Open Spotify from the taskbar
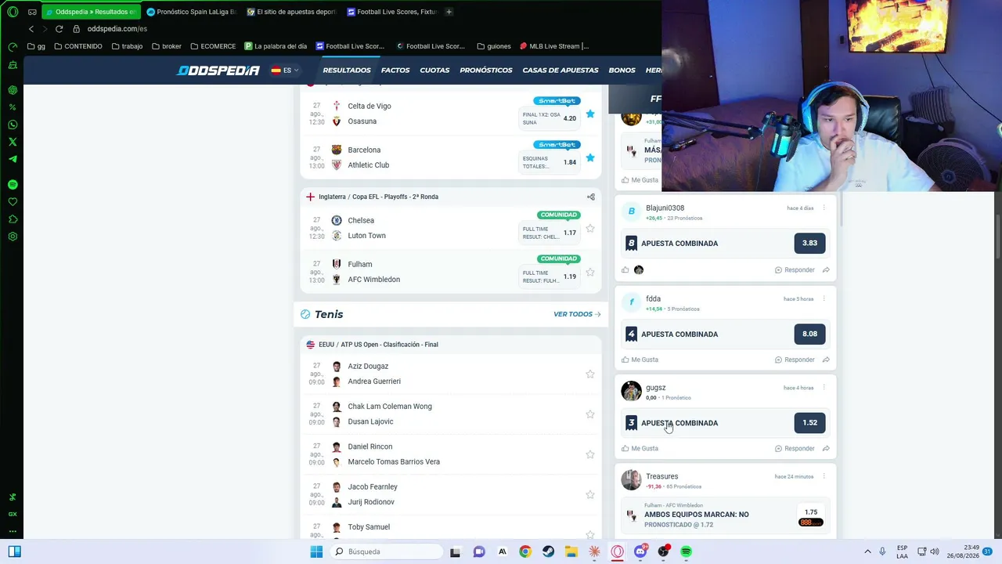Viewport: 1002px width, 564px height. [x=687, y=551]
